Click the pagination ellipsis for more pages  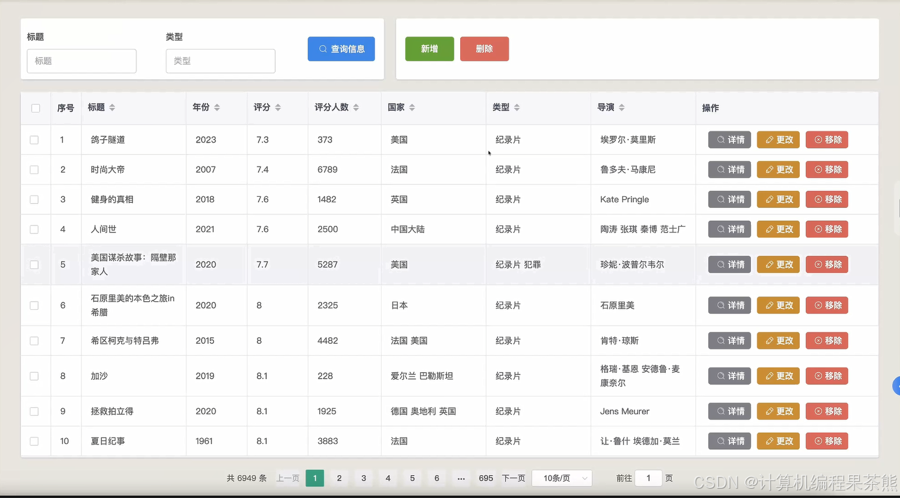click(461, 478)
